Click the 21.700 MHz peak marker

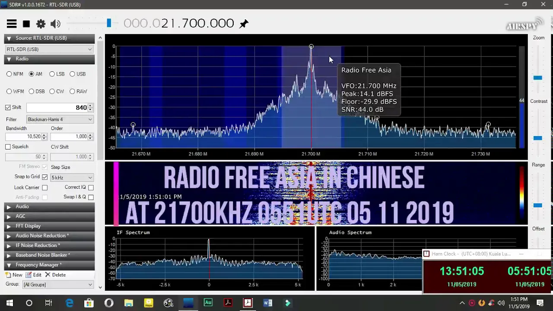point(311,47)
